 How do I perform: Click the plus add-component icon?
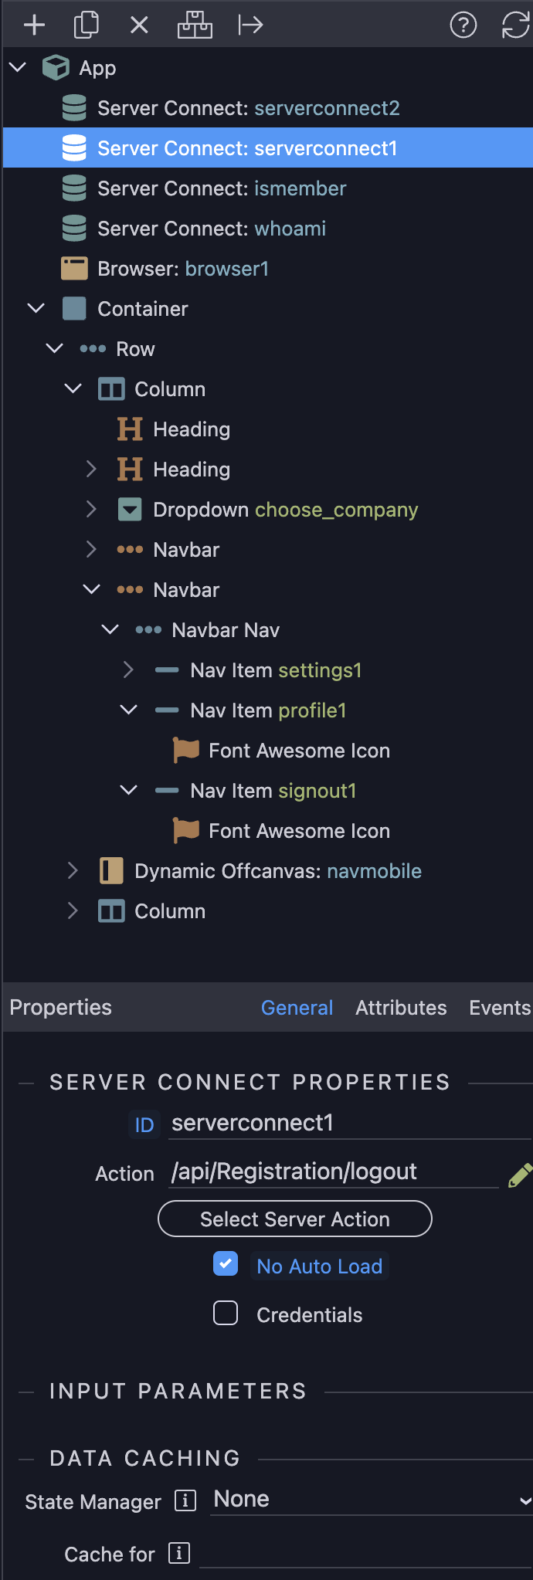pyautogui.click(x=35, y=25)
